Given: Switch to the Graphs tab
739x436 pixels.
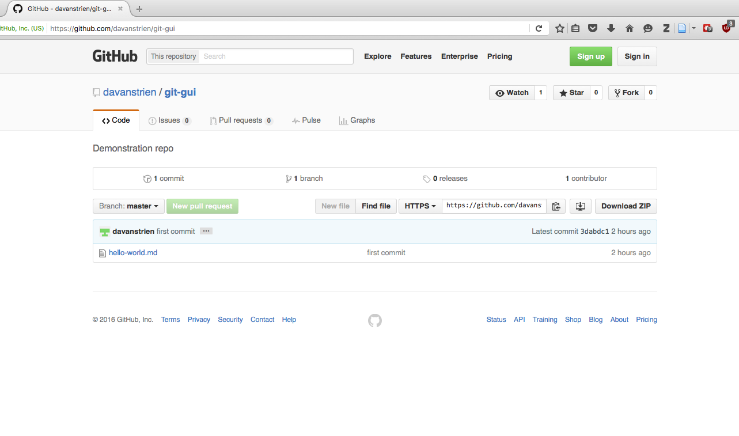Looking at the screenshot, I should tap(357, 120).
